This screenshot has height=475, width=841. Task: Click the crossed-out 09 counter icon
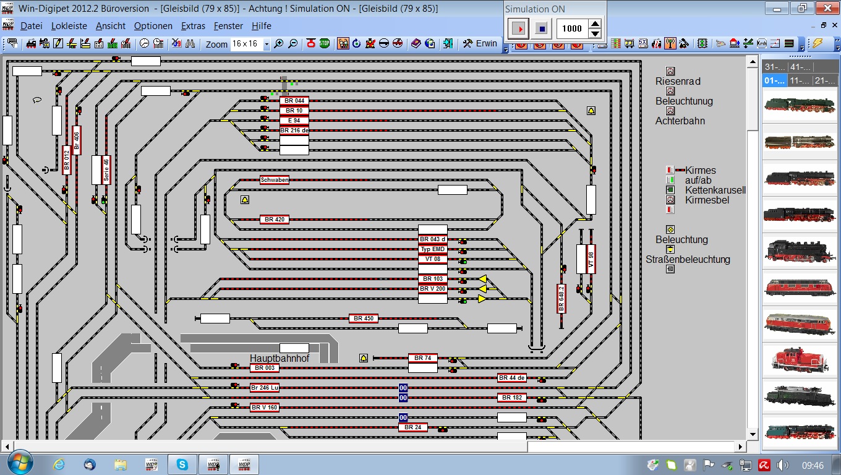176,44
